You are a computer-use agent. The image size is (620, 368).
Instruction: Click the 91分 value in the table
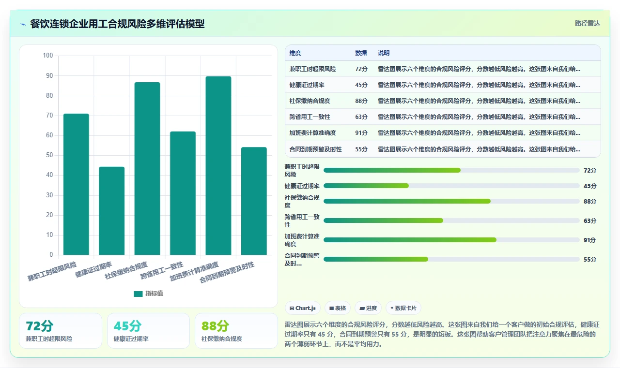[361, 133]
